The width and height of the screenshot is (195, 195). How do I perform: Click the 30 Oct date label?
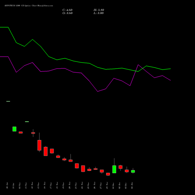tap(7, 186)
